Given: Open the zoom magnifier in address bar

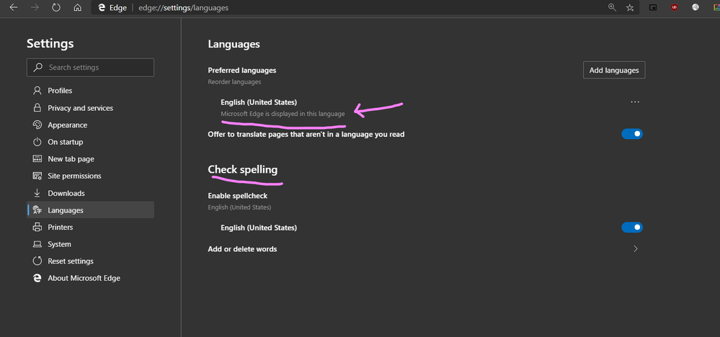Looking at the screenshot, I should click(612, 7).
